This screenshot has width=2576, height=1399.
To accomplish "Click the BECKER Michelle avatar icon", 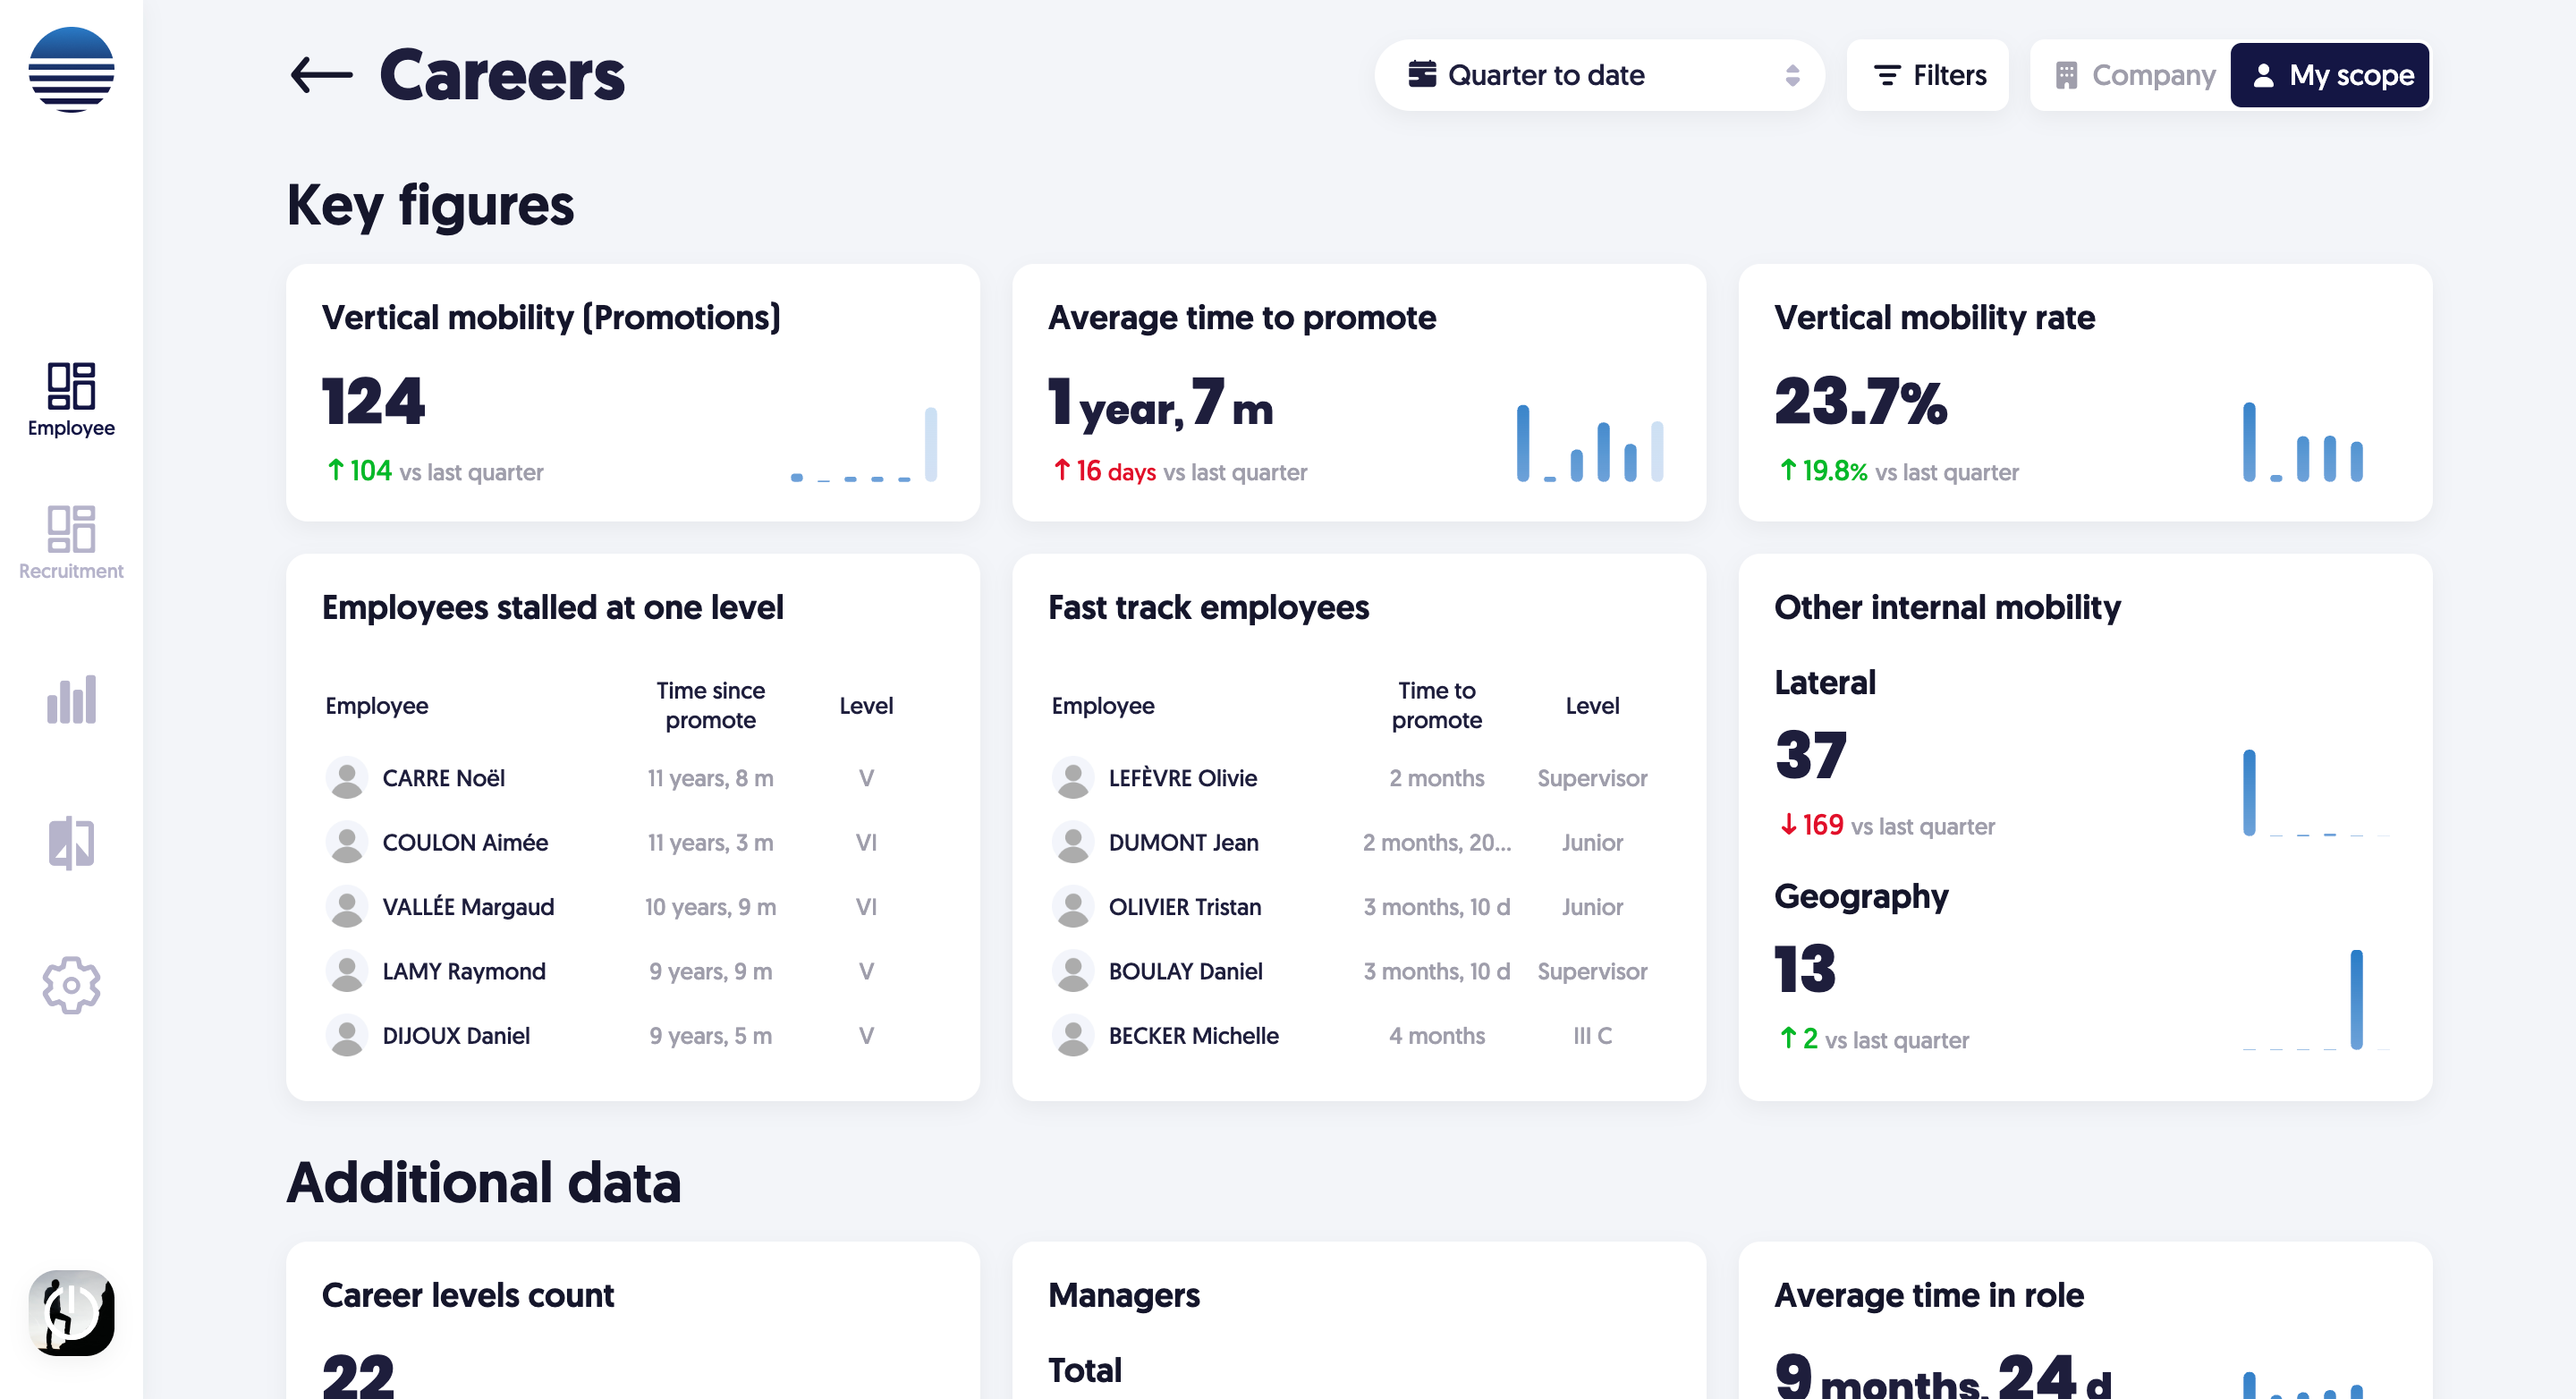I will pos(1072,1036).
